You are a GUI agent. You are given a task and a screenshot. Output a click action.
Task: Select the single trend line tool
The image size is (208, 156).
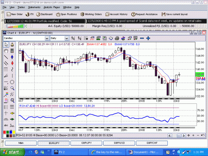(6, 57)
